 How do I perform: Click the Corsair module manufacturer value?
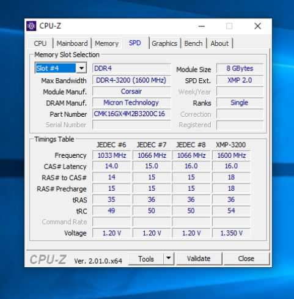pyautogui.click(x=131, y=91)
